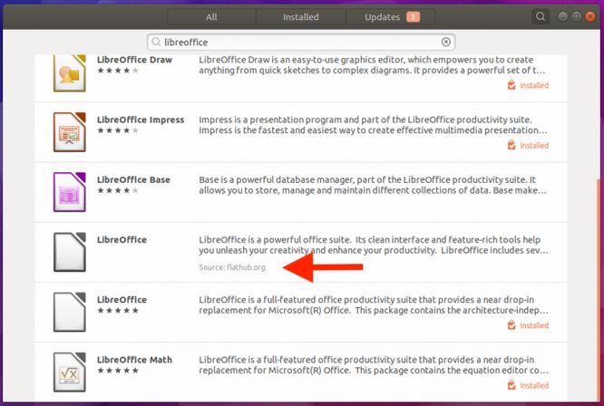Open the LibreOffice Impress app icon
The image size is (604, 406).
click(x=70, y=132)
